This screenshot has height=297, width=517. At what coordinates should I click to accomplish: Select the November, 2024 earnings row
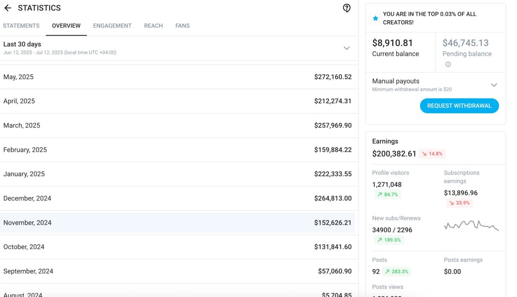(177, 223)
